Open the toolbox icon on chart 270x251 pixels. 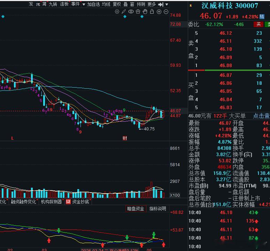coord(138,12)
